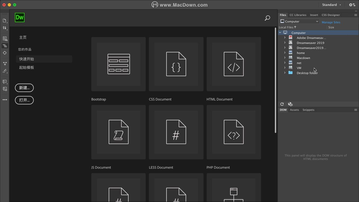Click the Dw Dreamweaver logo
359x202 pixels.
coord(20,17)
